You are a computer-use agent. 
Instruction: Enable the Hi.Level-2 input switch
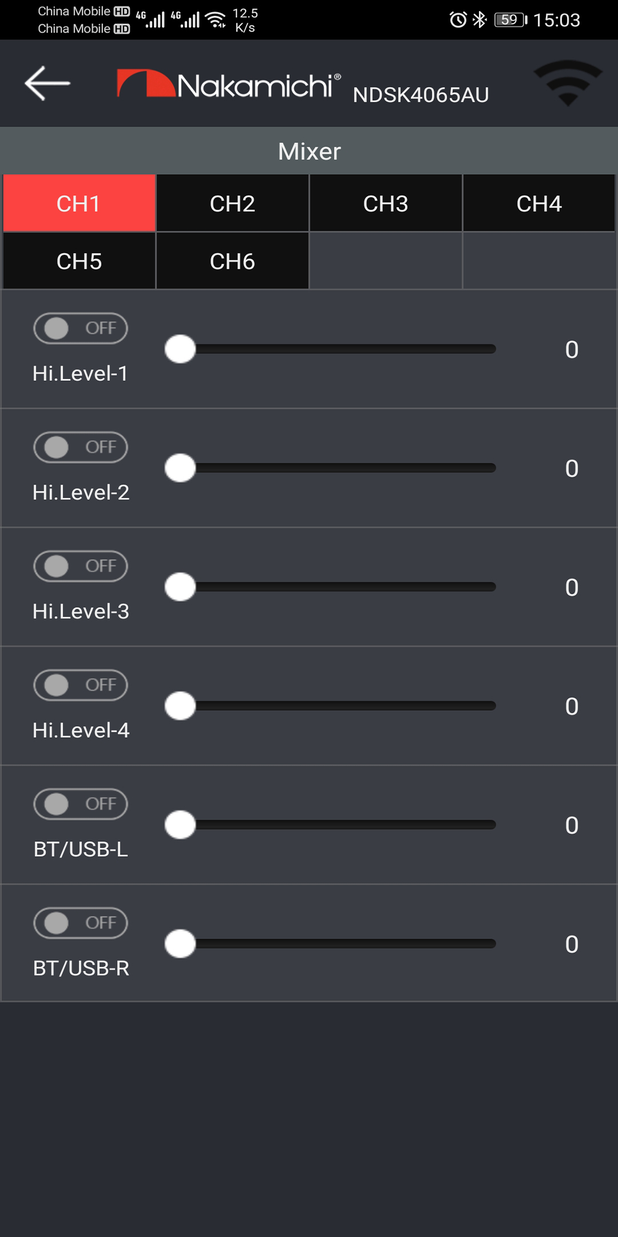pos(81,447)
